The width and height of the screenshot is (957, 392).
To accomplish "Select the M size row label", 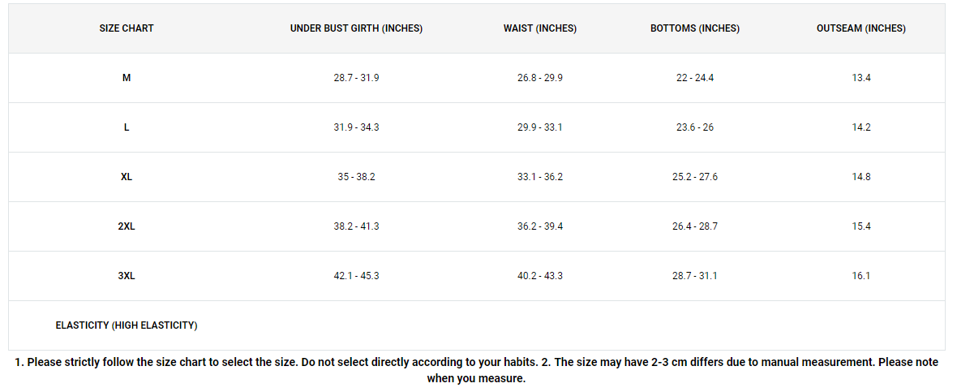I will pyautogui.click(x=127, y=78).
